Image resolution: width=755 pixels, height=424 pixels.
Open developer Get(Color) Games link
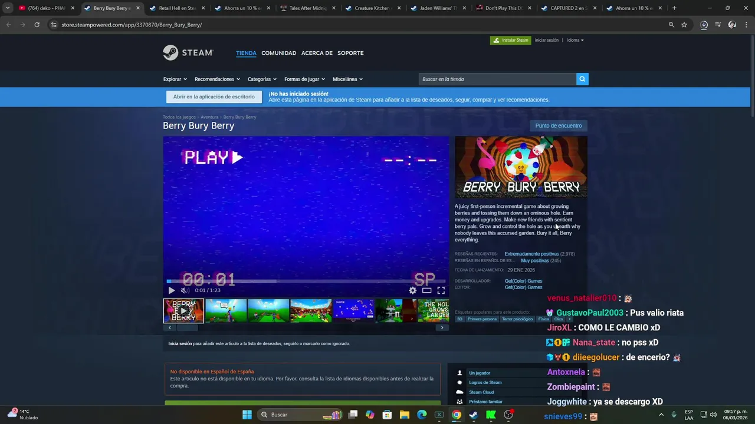click(523, 281)
